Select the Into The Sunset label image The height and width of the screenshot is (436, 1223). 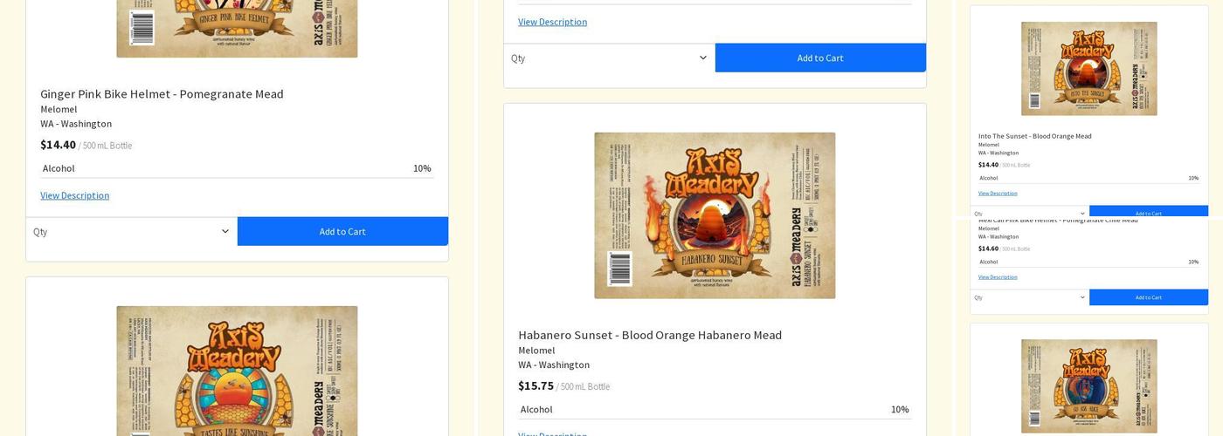coord(1088,69)
